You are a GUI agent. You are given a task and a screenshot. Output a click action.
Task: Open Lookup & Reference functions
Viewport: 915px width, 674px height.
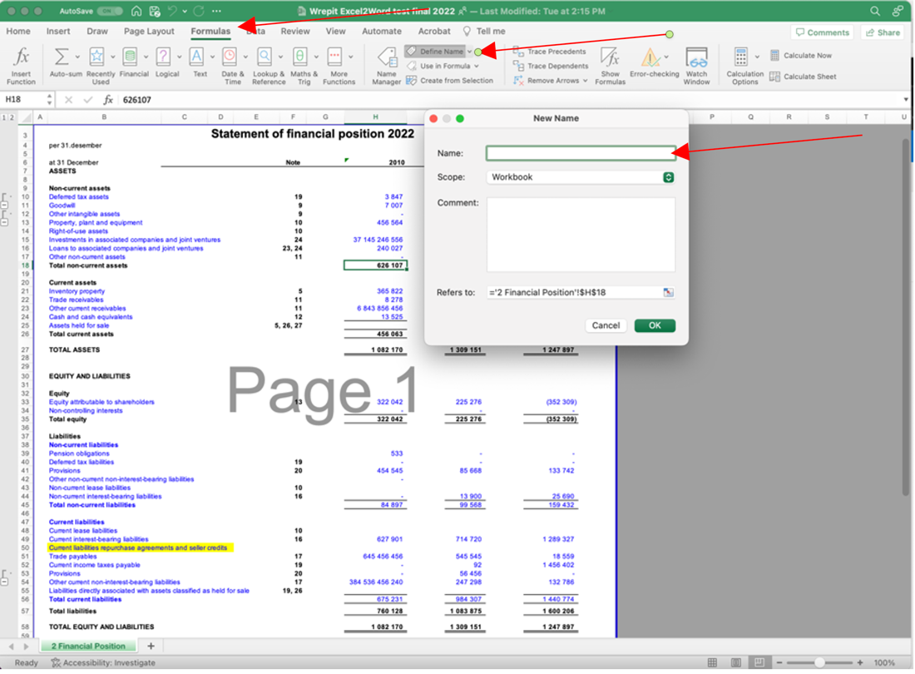(269, 66)
